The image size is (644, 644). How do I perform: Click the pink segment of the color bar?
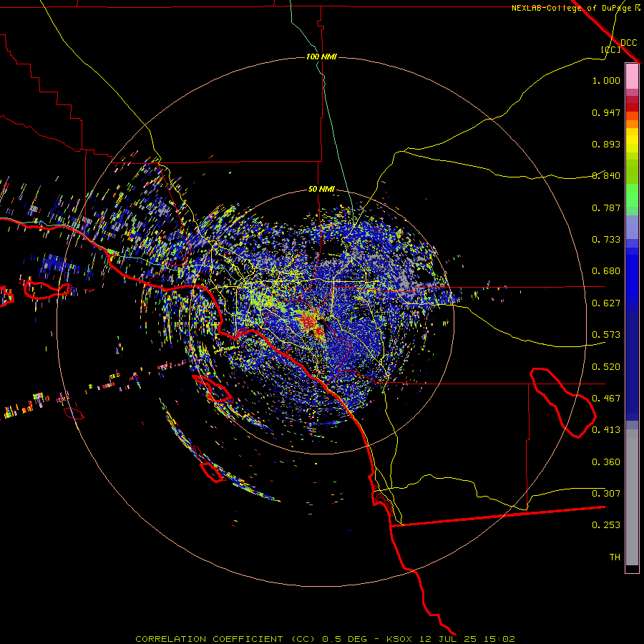pyautogui.click(x=632, y=77)
